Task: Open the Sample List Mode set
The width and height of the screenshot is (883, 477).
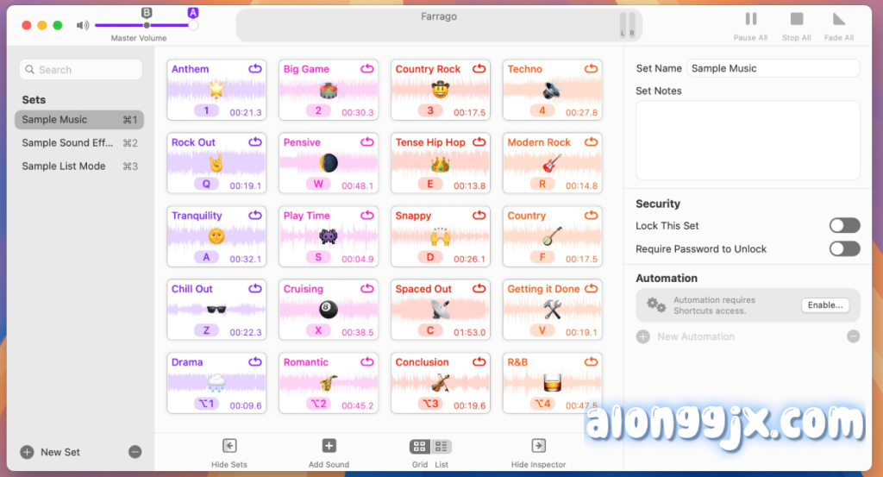Action: (x=67, y=166)
